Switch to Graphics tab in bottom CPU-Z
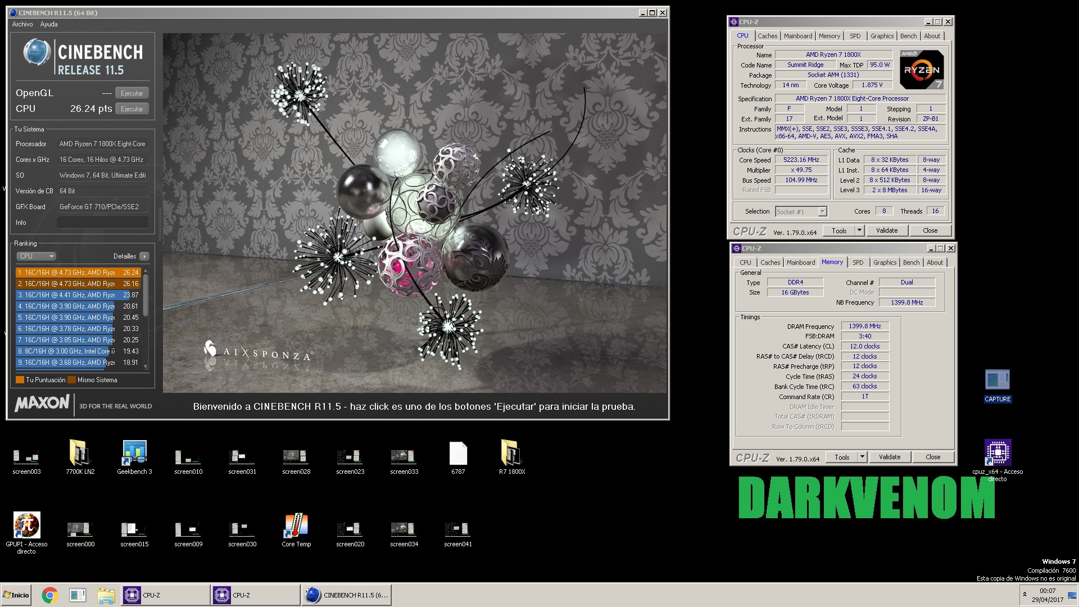This screenshot has width=1079, height=607. coord(885,262)
